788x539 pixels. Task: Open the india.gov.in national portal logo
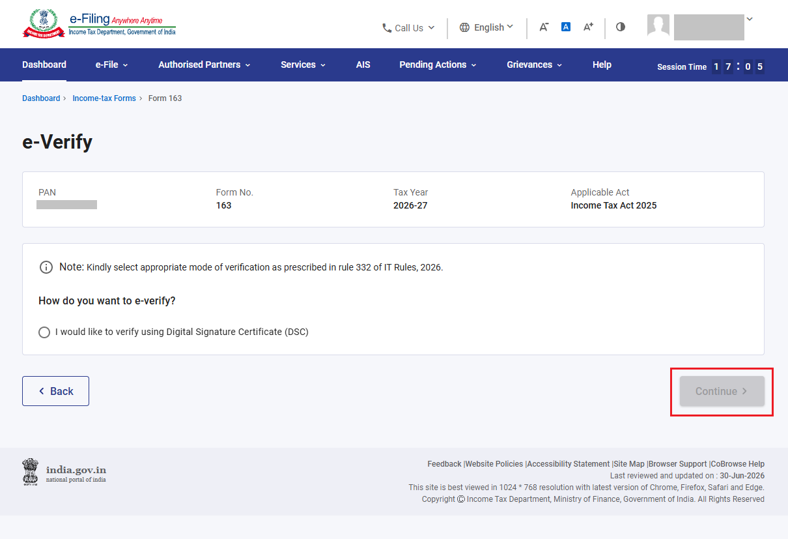pos(64,473)
